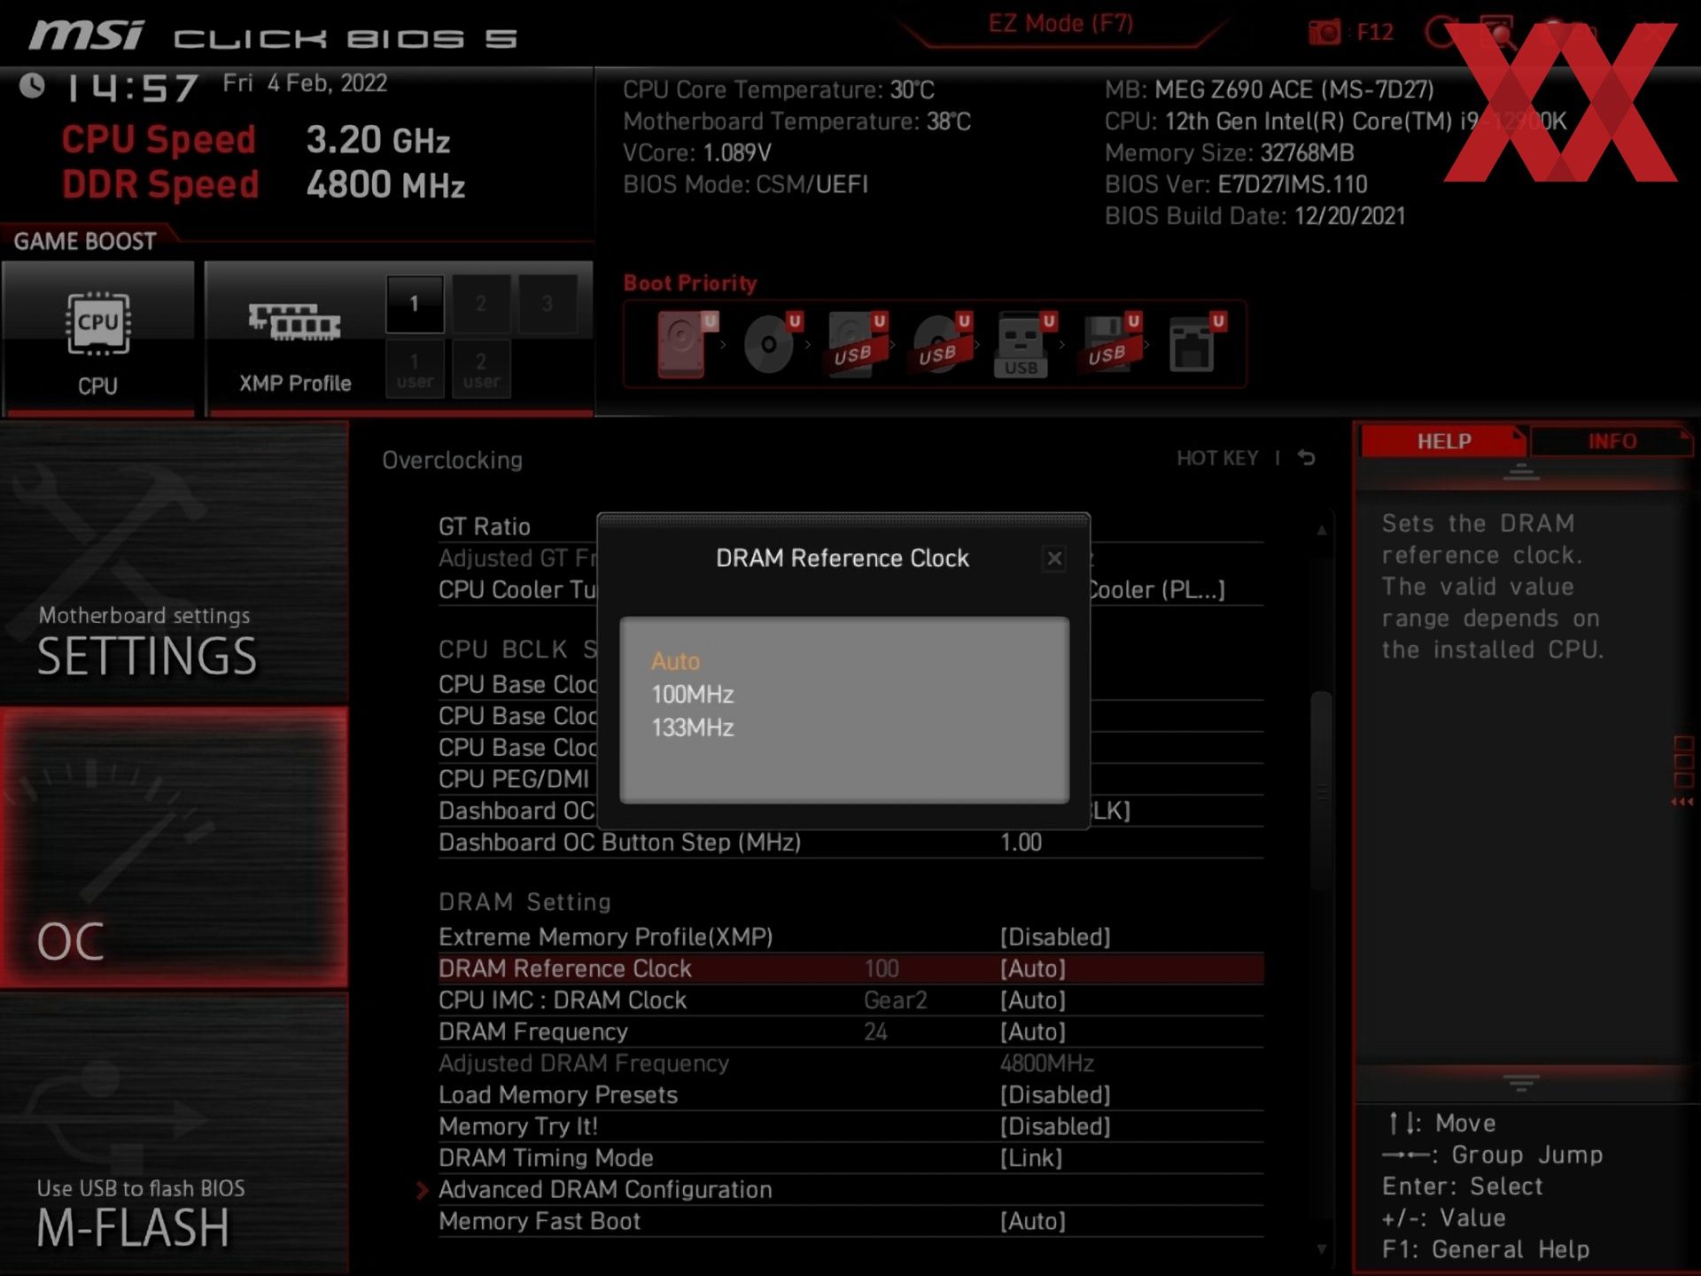Click the MSI logo in the header

pos(86,35)
